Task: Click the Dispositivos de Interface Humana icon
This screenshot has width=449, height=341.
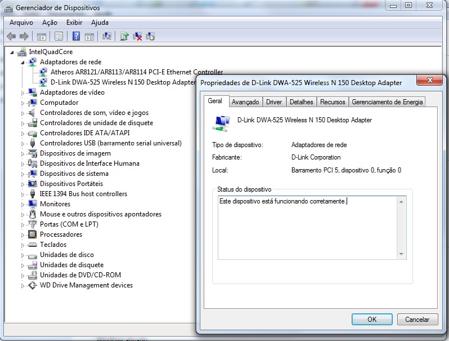Action: coord(33,163)
